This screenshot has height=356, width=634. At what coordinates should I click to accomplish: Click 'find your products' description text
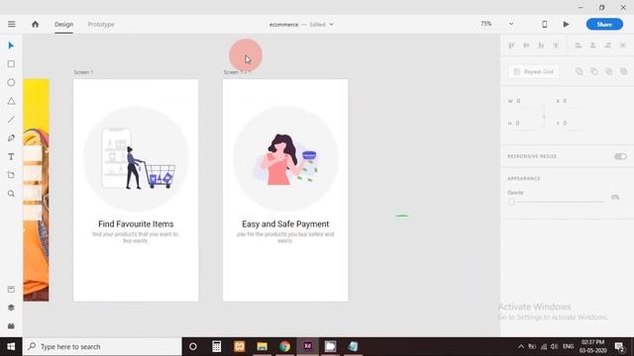click(135, 237)
